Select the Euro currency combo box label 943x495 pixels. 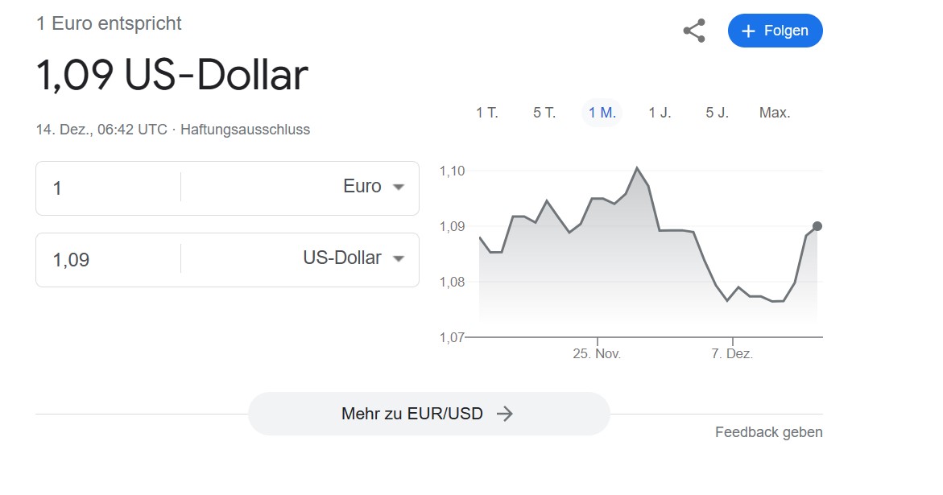coord(362,186)
